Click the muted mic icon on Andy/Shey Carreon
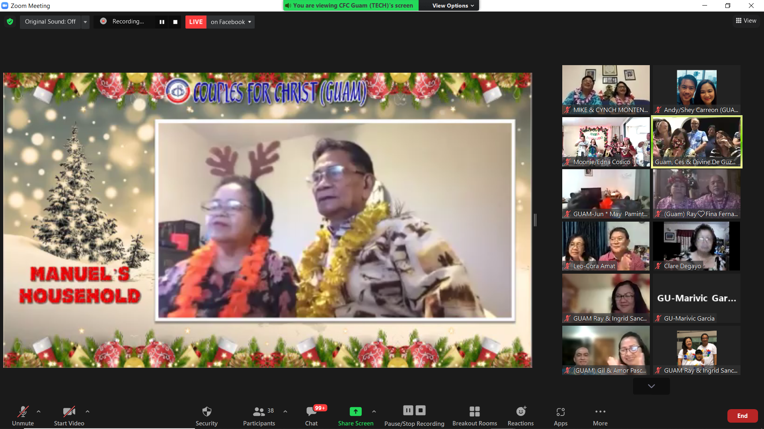 (x=659, y=110)
